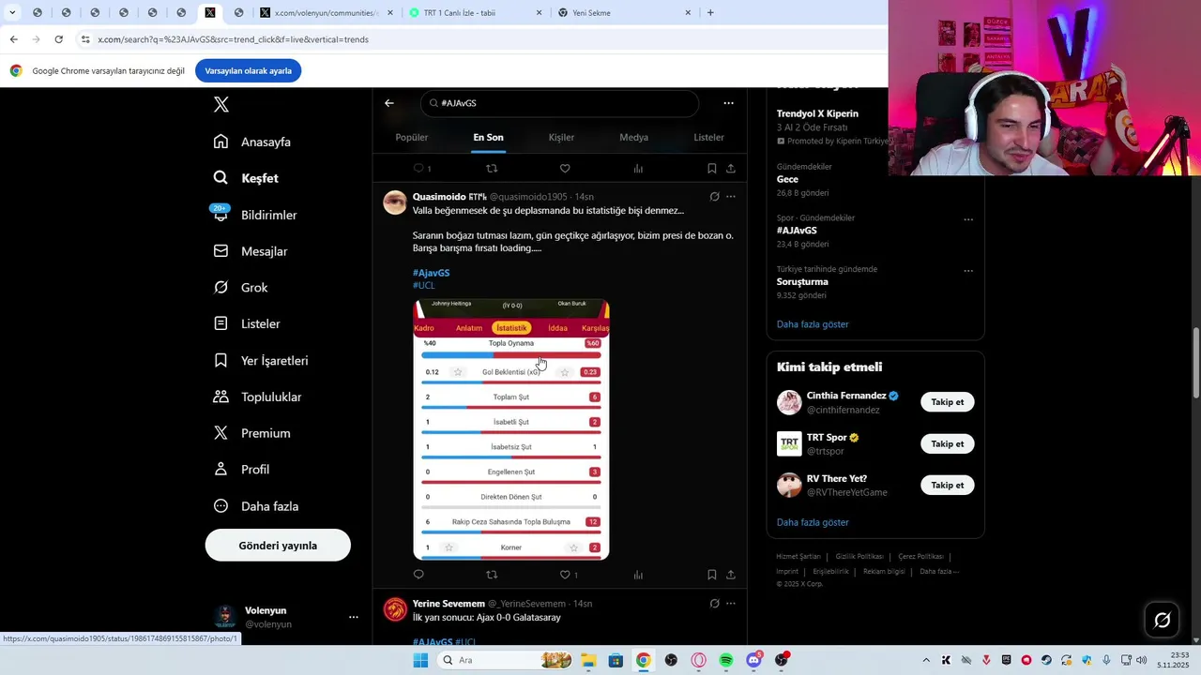Open the match statistics image
Viewport: 1201px width, 675px height.
511,430
